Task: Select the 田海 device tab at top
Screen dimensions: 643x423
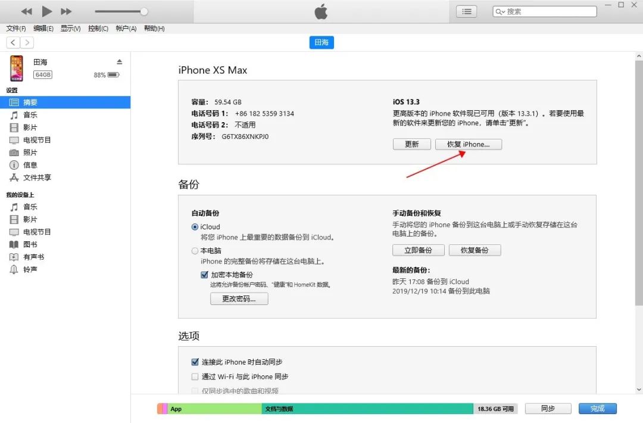Action: [321, 42]
